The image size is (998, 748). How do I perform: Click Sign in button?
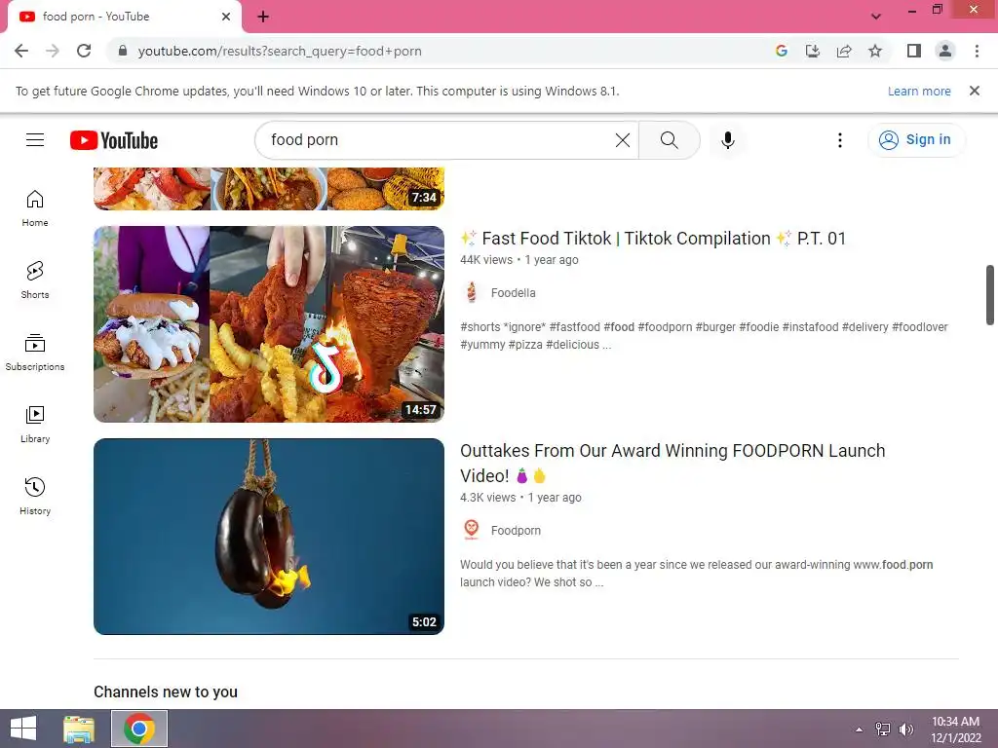click(916, 140)
